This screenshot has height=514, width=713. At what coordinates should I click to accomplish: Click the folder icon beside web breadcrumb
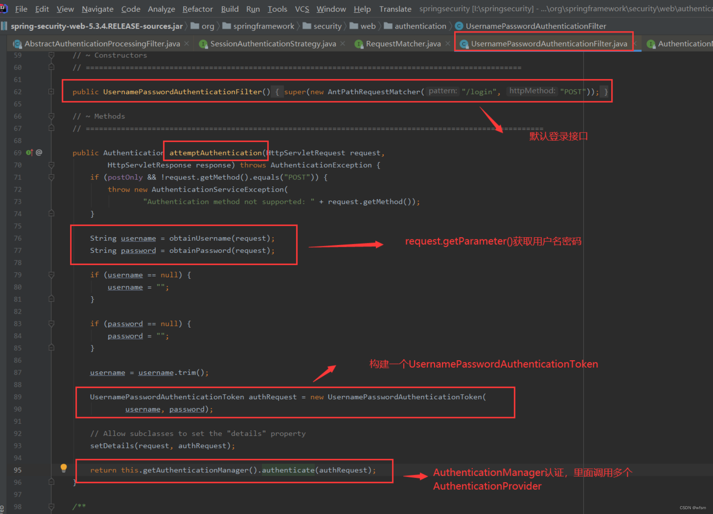click(x=354, y=26)
